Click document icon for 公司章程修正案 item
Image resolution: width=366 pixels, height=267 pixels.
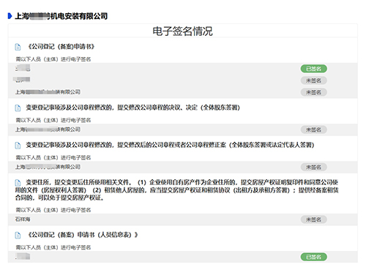[18, 146]
